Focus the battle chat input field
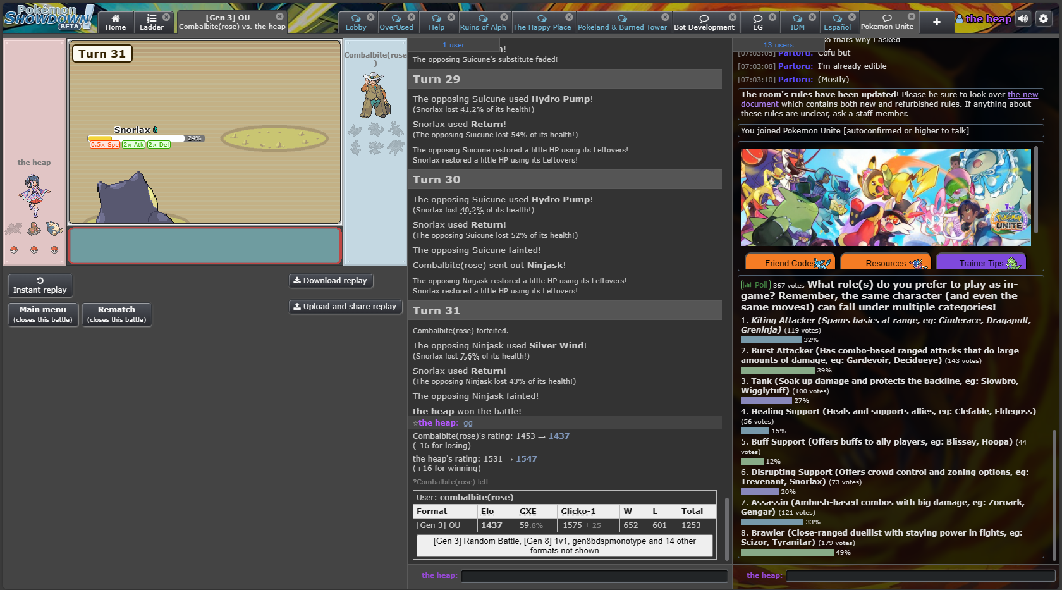The image size is (1062, 590). (x=594, y=576)
